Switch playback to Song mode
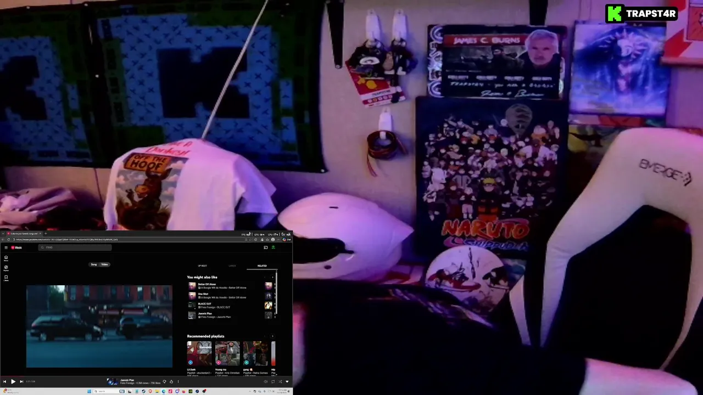 [x=94, y=264]
